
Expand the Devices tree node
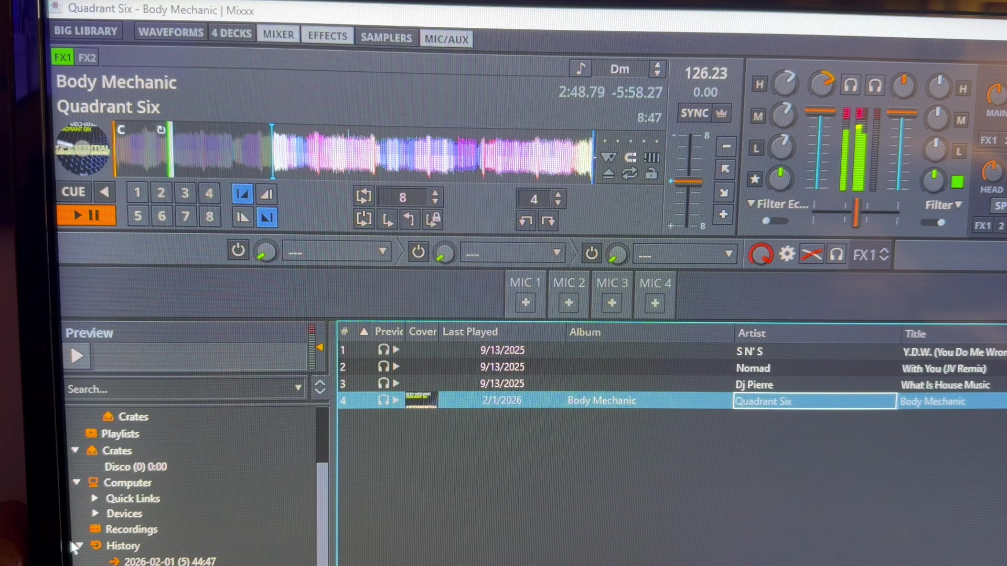(95, 513)
